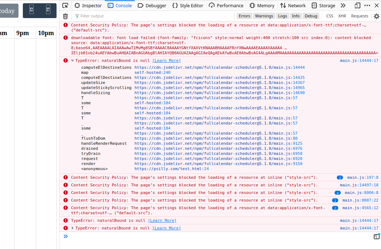Toggle the Info filter

(x=296, y=16)
